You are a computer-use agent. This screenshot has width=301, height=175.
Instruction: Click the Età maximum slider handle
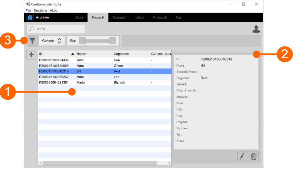click(112, 41)
